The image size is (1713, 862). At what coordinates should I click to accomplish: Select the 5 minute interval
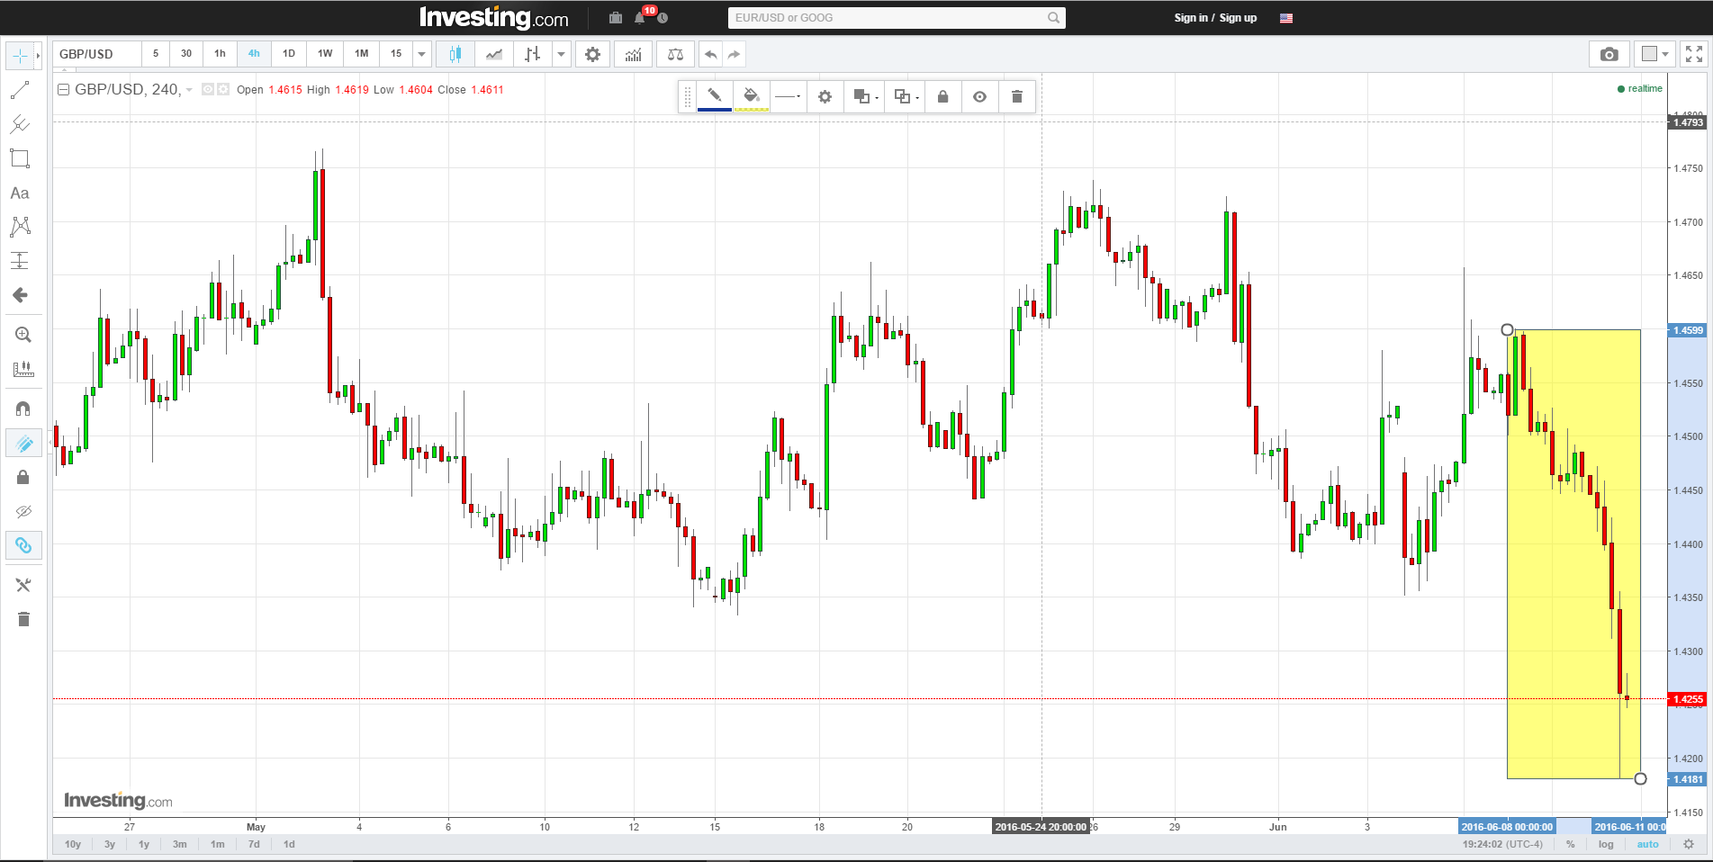(156, 54)
